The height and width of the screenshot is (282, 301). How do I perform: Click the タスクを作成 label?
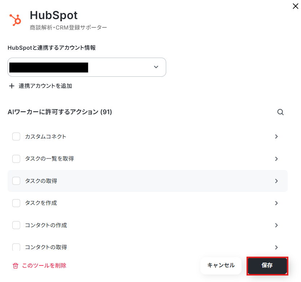[41, 203]
